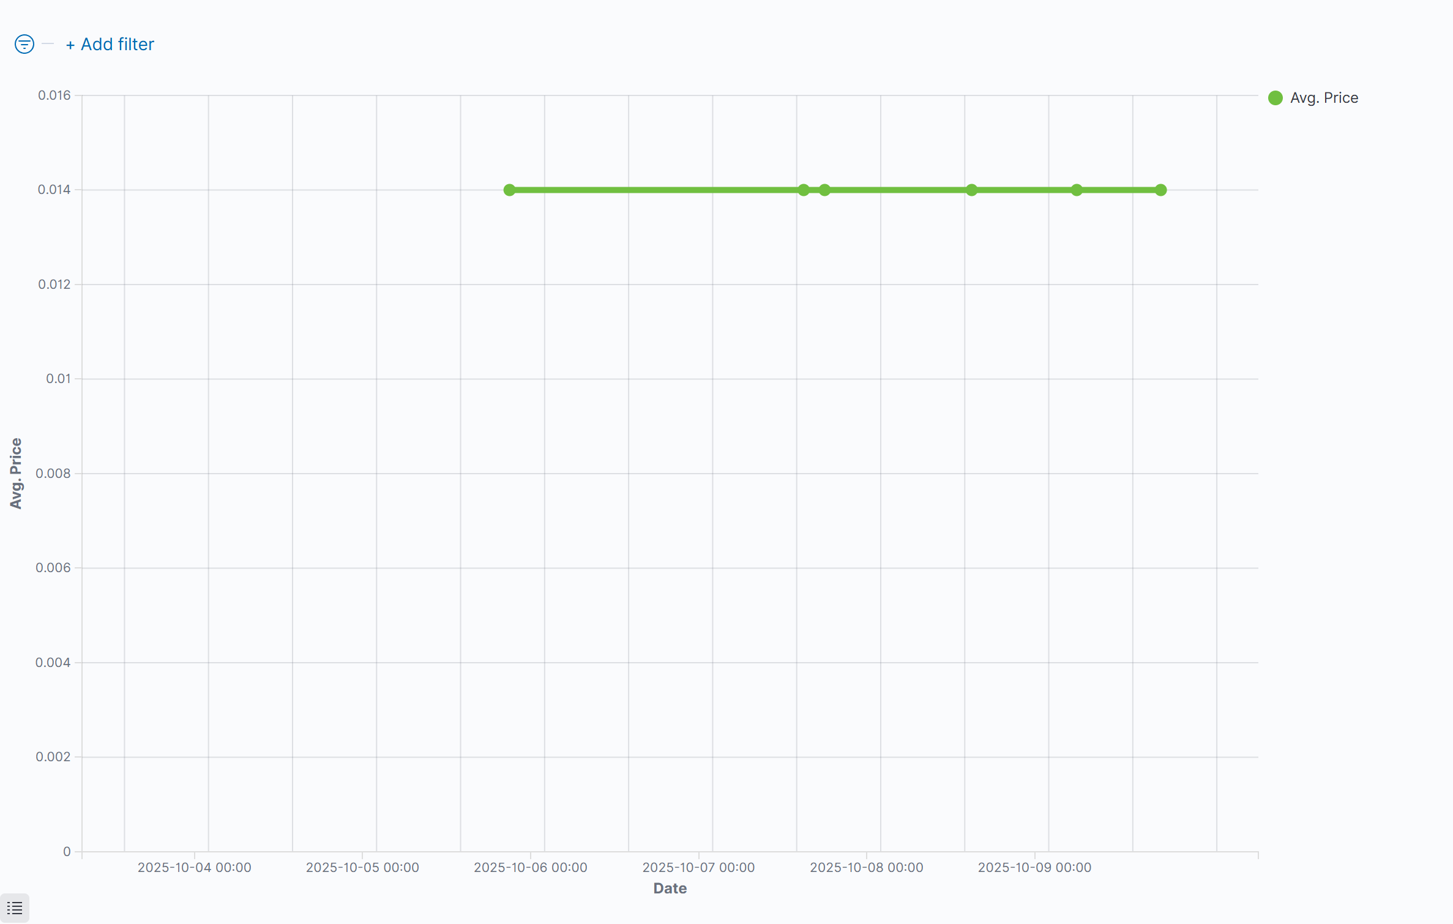Click the third data point on the line
The height and width of the screenshot is (924, 1453).
point(824,190)
